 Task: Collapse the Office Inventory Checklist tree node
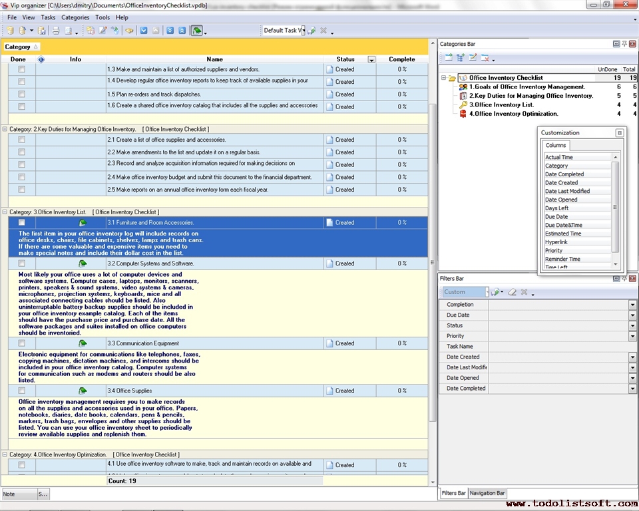point(443,78)
